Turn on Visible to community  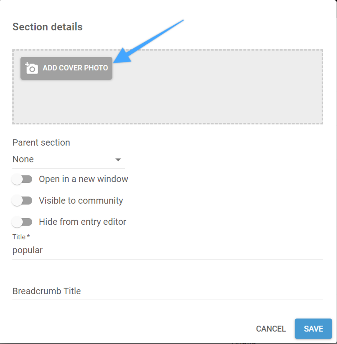22,200
